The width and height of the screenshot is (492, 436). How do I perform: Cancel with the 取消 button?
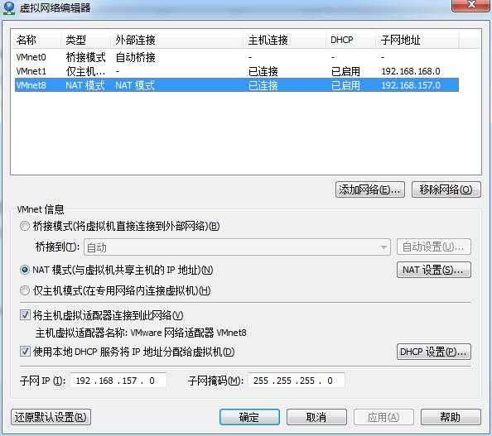click(x=316, y=417)
